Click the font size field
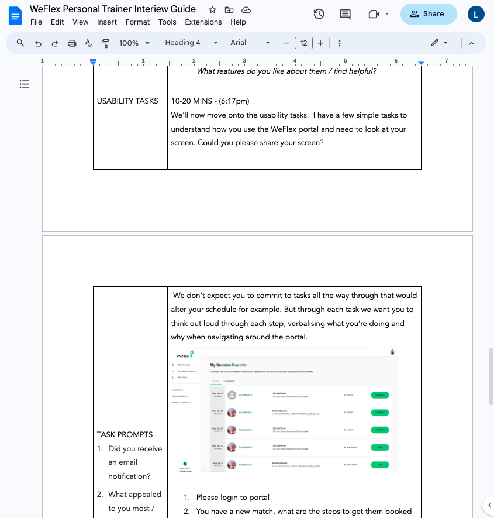 click(x=303, y=43)
